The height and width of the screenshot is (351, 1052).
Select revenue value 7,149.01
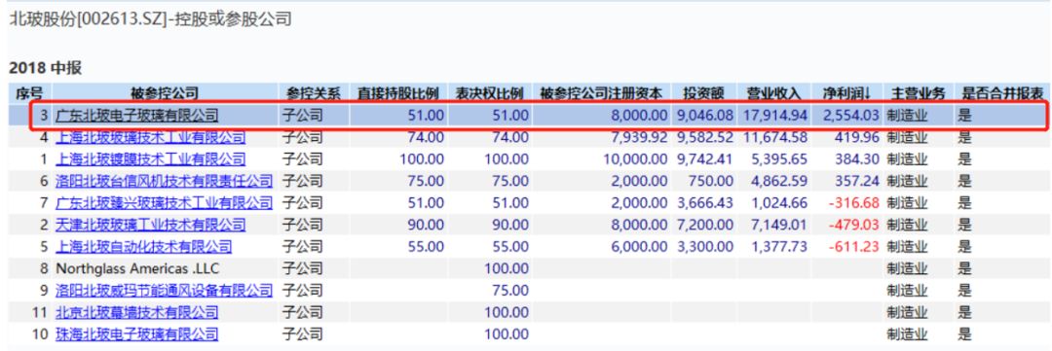(x=779, y=225)
